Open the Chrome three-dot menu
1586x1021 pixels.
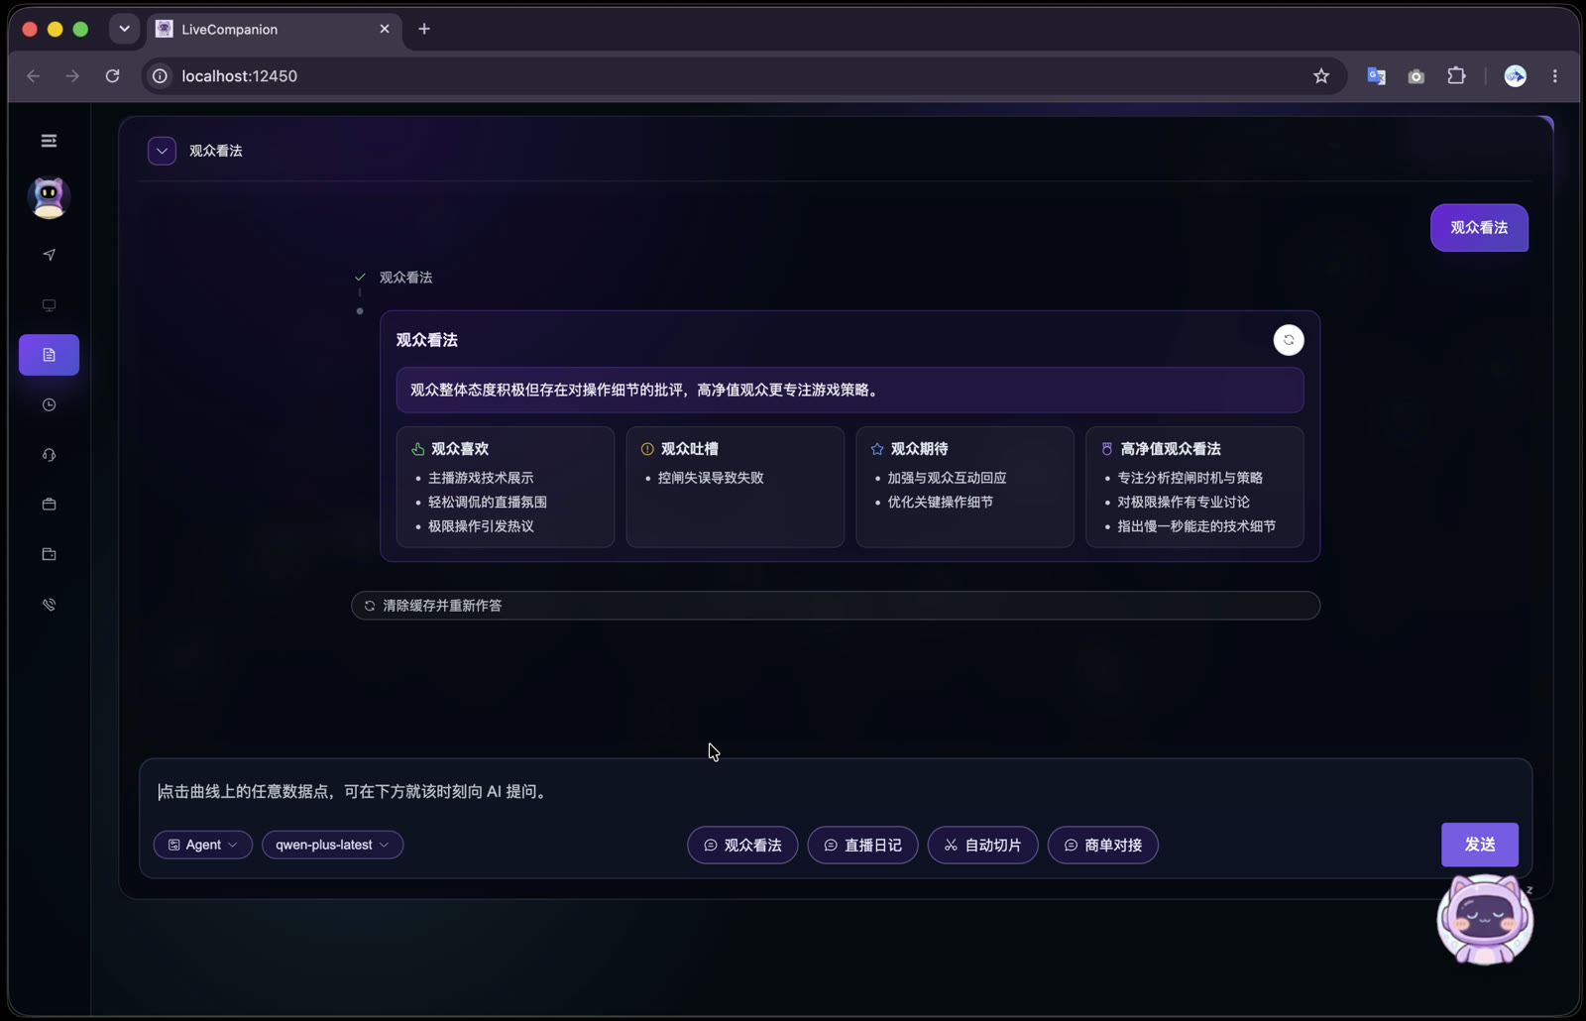coord(1555,76)
